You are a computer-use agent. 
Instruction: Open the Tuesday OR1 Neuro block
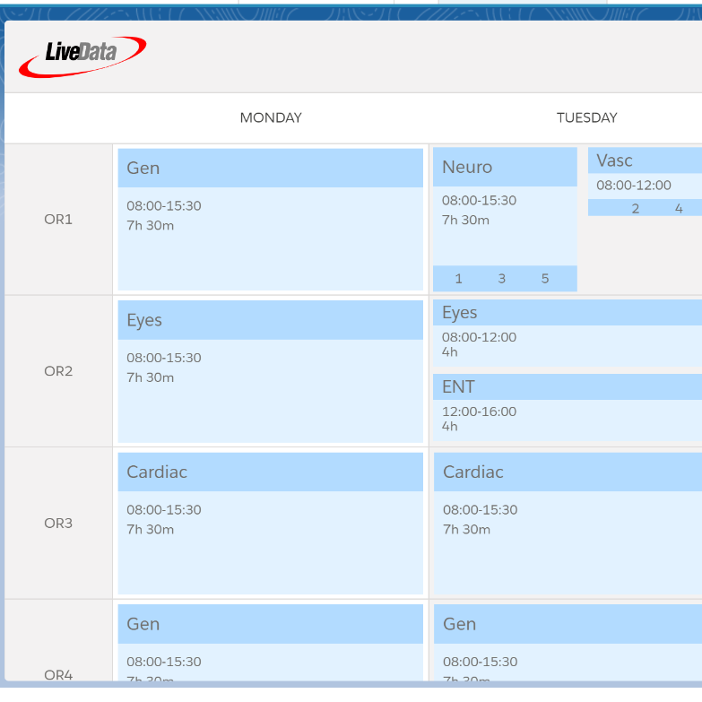tap(505, 220)
